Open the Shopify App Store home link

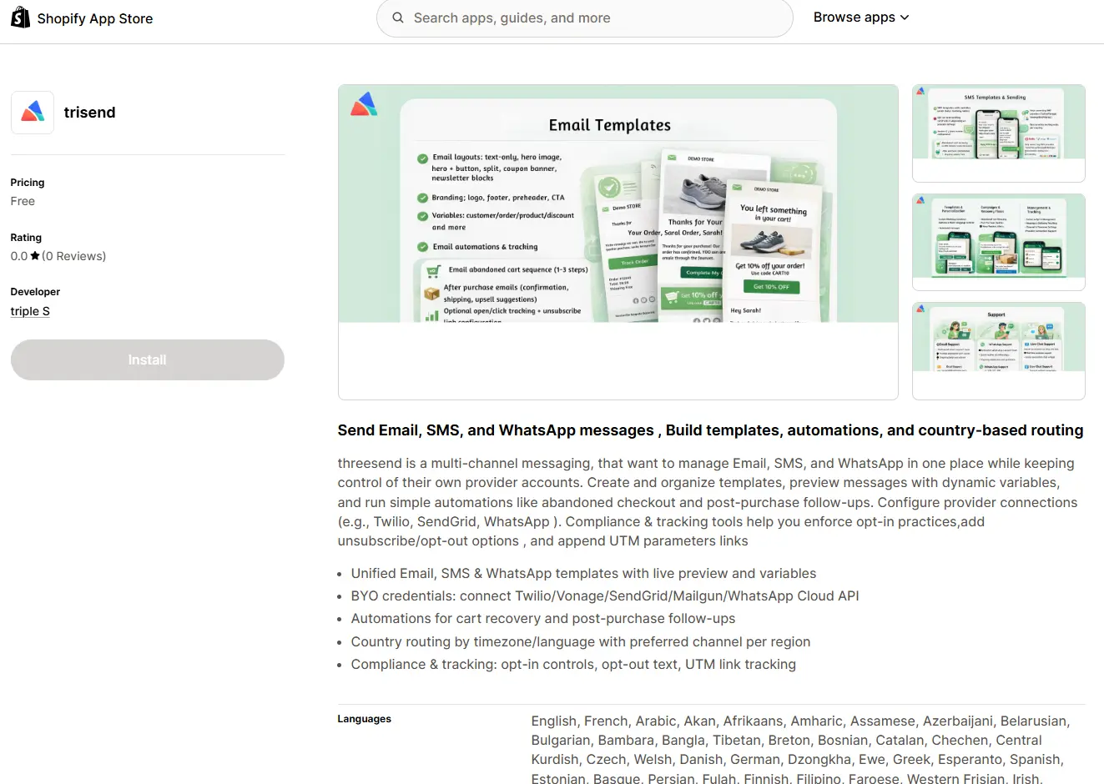(x=82, y=18)
